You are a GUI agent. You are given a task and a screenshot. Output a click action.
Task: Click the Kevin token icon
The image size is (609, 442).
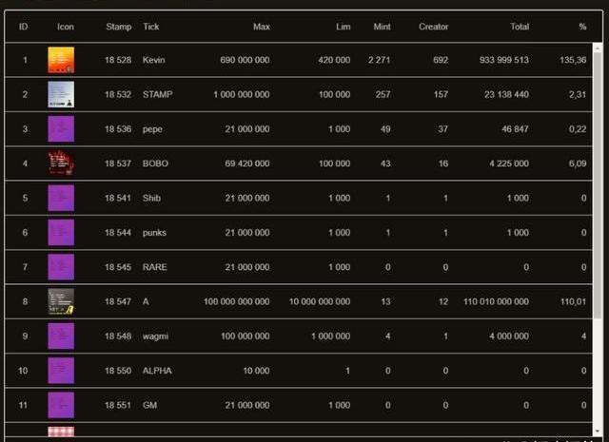(61, 61)
